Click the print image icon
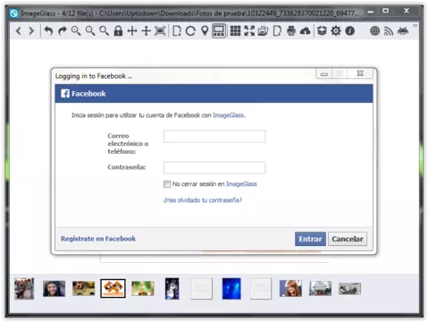 tap(291, 31)
